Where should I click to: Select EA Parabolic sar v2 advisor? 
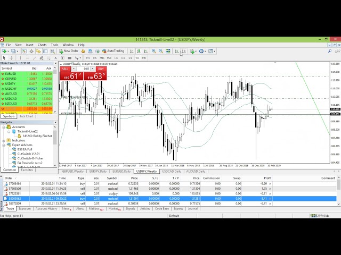30,162
